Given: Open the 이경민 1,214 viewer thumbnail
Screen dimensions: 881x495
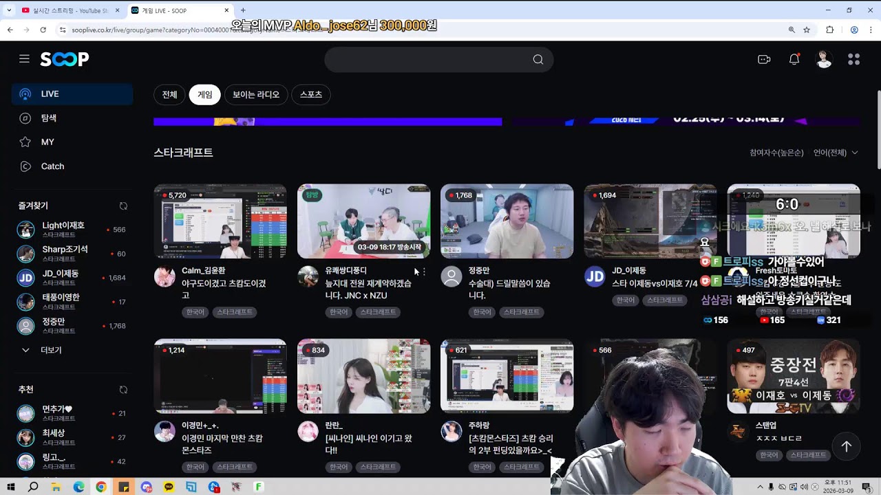Looking at the screenshot, I should [x=220, y=376].
